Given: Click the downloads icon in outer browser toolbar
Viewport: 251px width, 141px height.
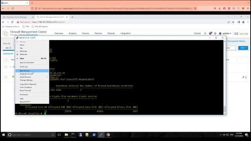Looking at the screenshot, I should (220, 9).
